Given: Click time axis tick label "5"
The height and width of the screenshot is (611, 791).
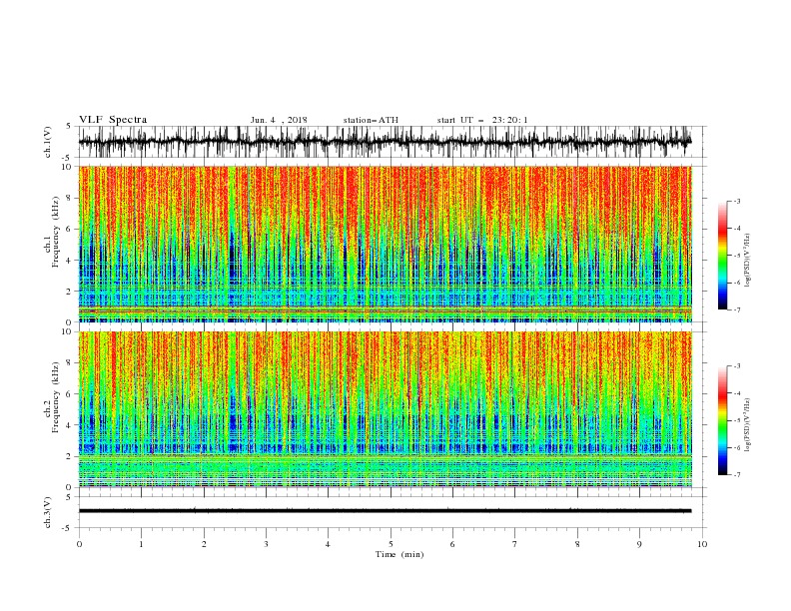Looking at the screenshot, I should point(391,544).
